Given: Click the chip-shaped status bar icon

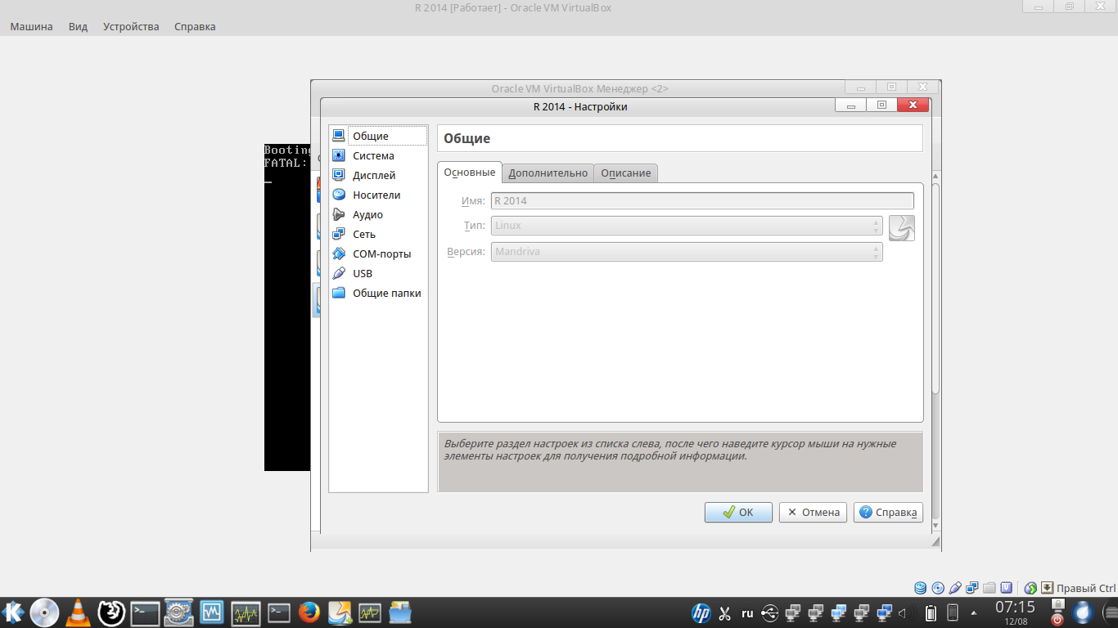Looking at the screenshot, I should click(1007, 588).
